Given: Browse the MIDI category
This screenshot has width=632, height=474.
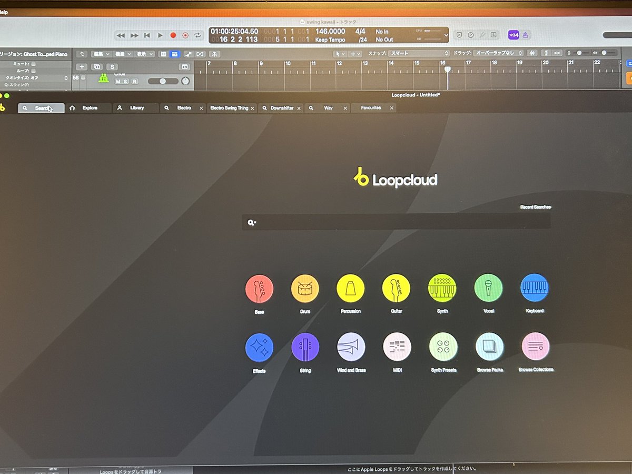Looking at the screenshot, I should point(397,347).
